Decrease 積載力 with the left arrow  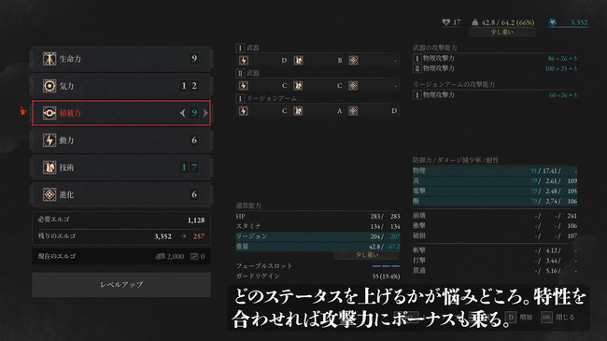click(x=182, y=113)
